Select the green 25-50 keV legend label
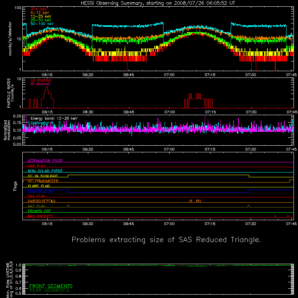This screenshot has width=298, height=298. click(41, 20)
